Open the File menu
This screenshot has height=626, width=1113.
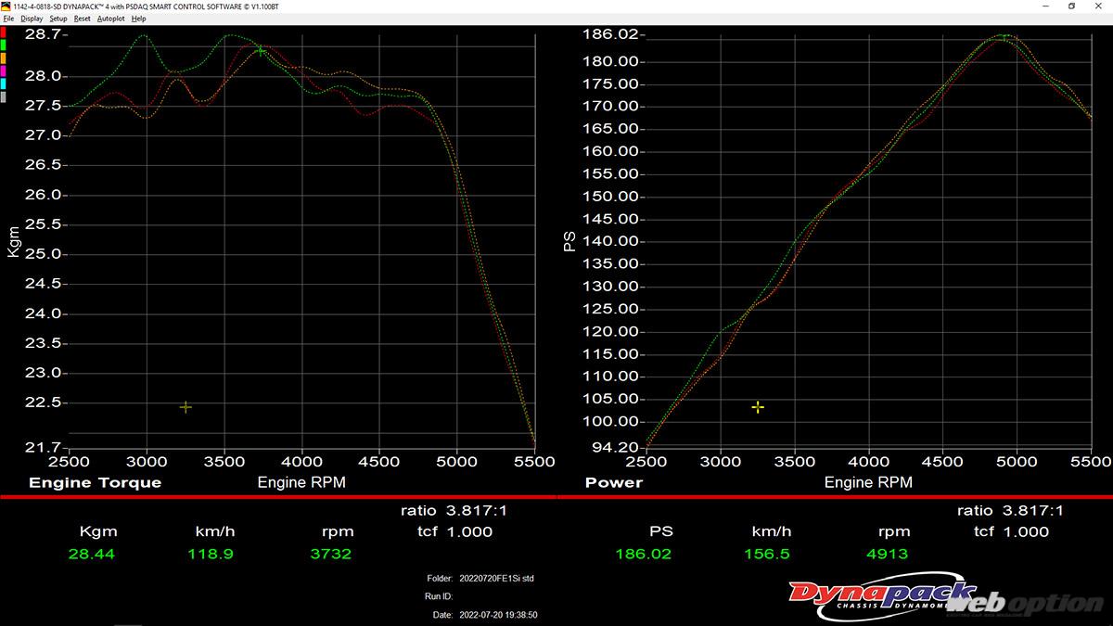8,19
